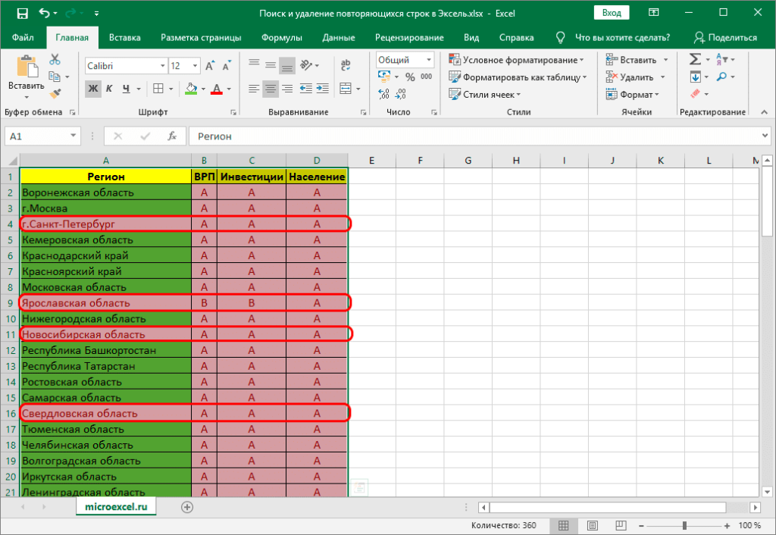This screenshot has width=776, height=535.
Task: Add a new sheet with plus icon
Action: click(x=187, y=507)
